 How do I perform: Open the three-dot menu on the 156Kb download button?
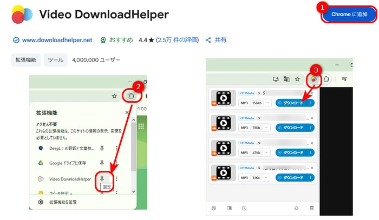pos(311,103)
